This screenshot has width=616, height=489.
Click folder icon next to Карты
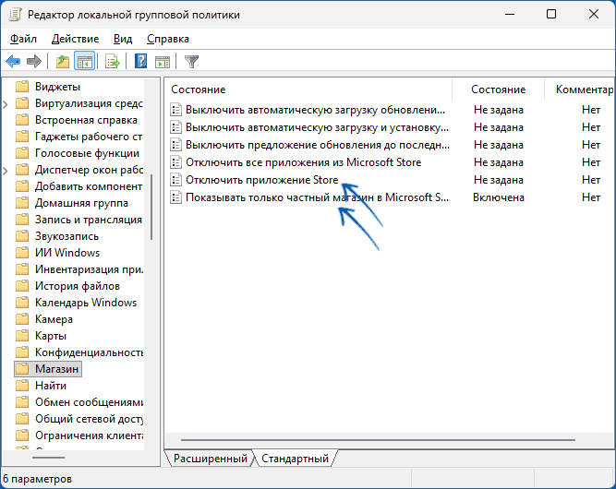pyautogui.click(x=22, y=336)
